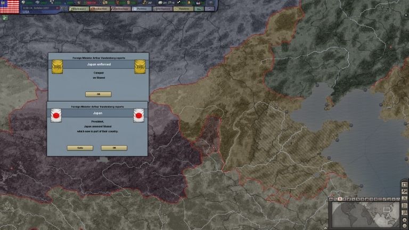Open the Technology tab
The image size is (409, 230).
click(x=121, y=9)
